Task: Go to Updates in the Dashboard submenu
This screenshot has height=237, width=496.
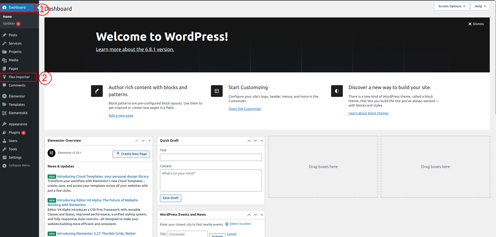Action: point(9,23)
